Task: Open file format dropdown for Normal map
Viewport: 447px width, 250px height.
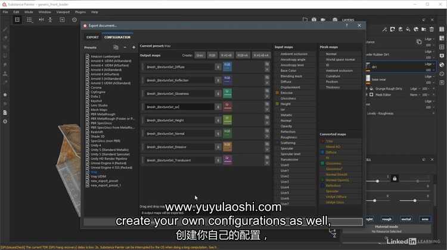Action: click(x=218, y=134)
